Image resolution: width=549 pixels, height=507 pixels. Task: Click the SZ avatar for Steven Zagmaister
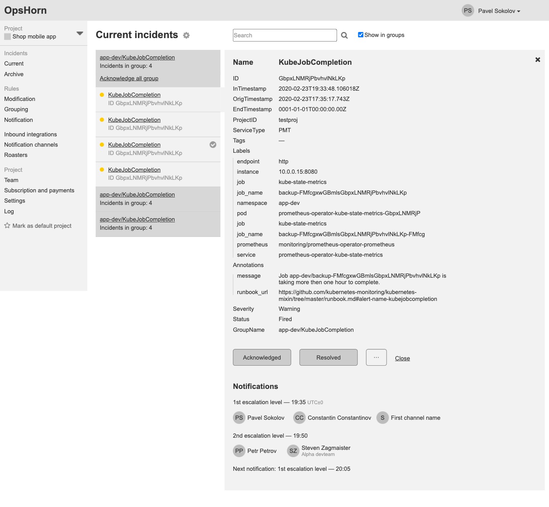tap(293, 451)
